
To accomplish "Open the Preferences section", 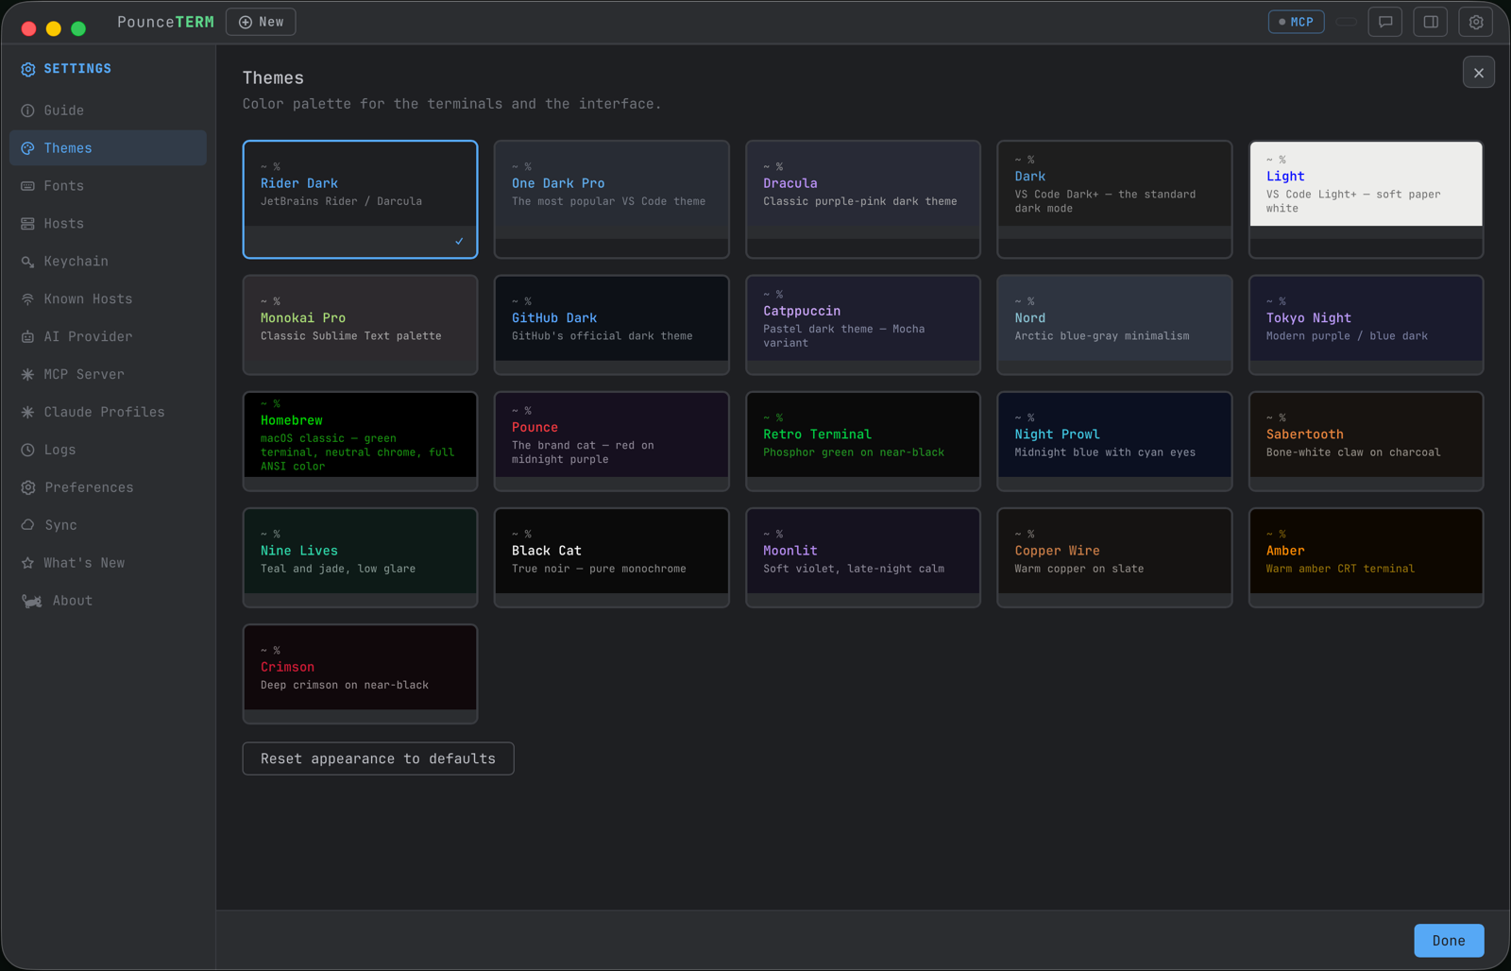I will [x=109, y=487].
